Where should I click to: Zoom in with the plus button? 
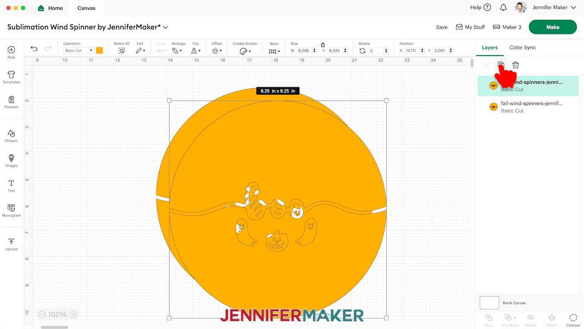(73, 314)
